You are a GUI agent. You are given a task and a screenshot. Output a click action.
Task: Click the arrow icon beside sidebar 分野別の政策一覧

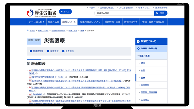139,48
